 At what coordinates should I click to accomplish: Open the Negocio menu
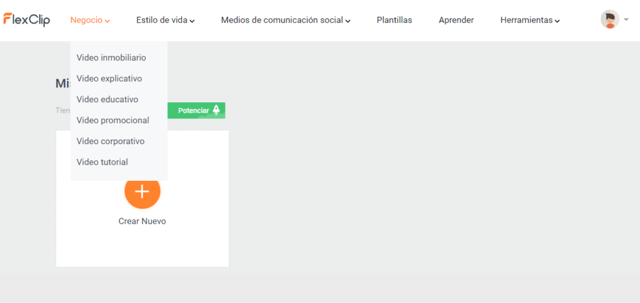click(90, 20)
